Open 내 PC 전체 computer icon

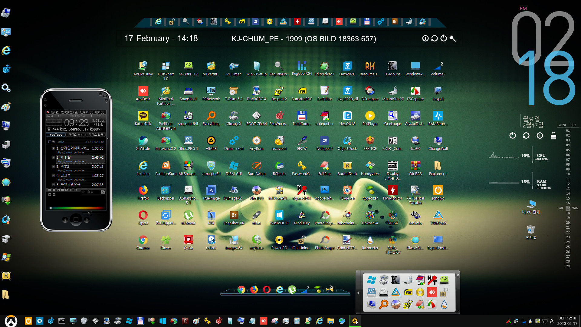point(531,206)
